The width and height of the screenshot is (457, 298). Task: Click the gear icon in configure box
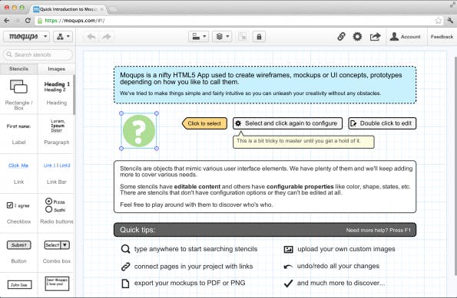click(x=238, y=123)
